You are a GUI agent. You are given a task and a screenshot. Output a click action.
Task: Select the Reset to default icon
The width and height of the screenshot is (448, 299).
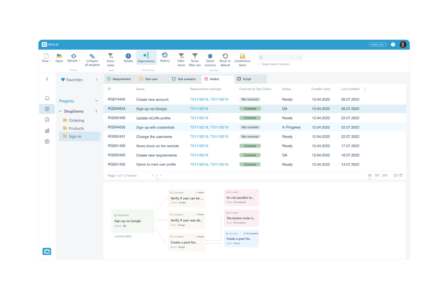(225, 59)
